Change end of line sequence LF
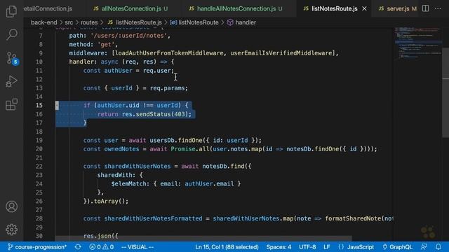 click(326, 247)
